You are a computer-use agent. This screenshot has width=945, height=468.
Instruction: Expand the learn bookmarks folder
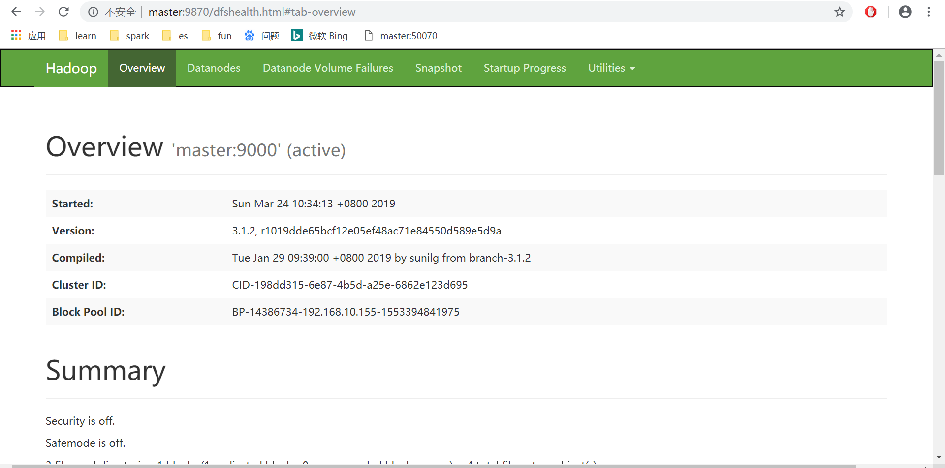77,35
